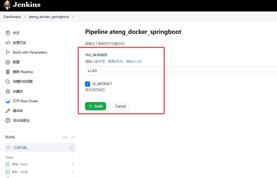
Task: Uncheck the IS_ARTIFACT checkbox
Action: pos(88,84)
